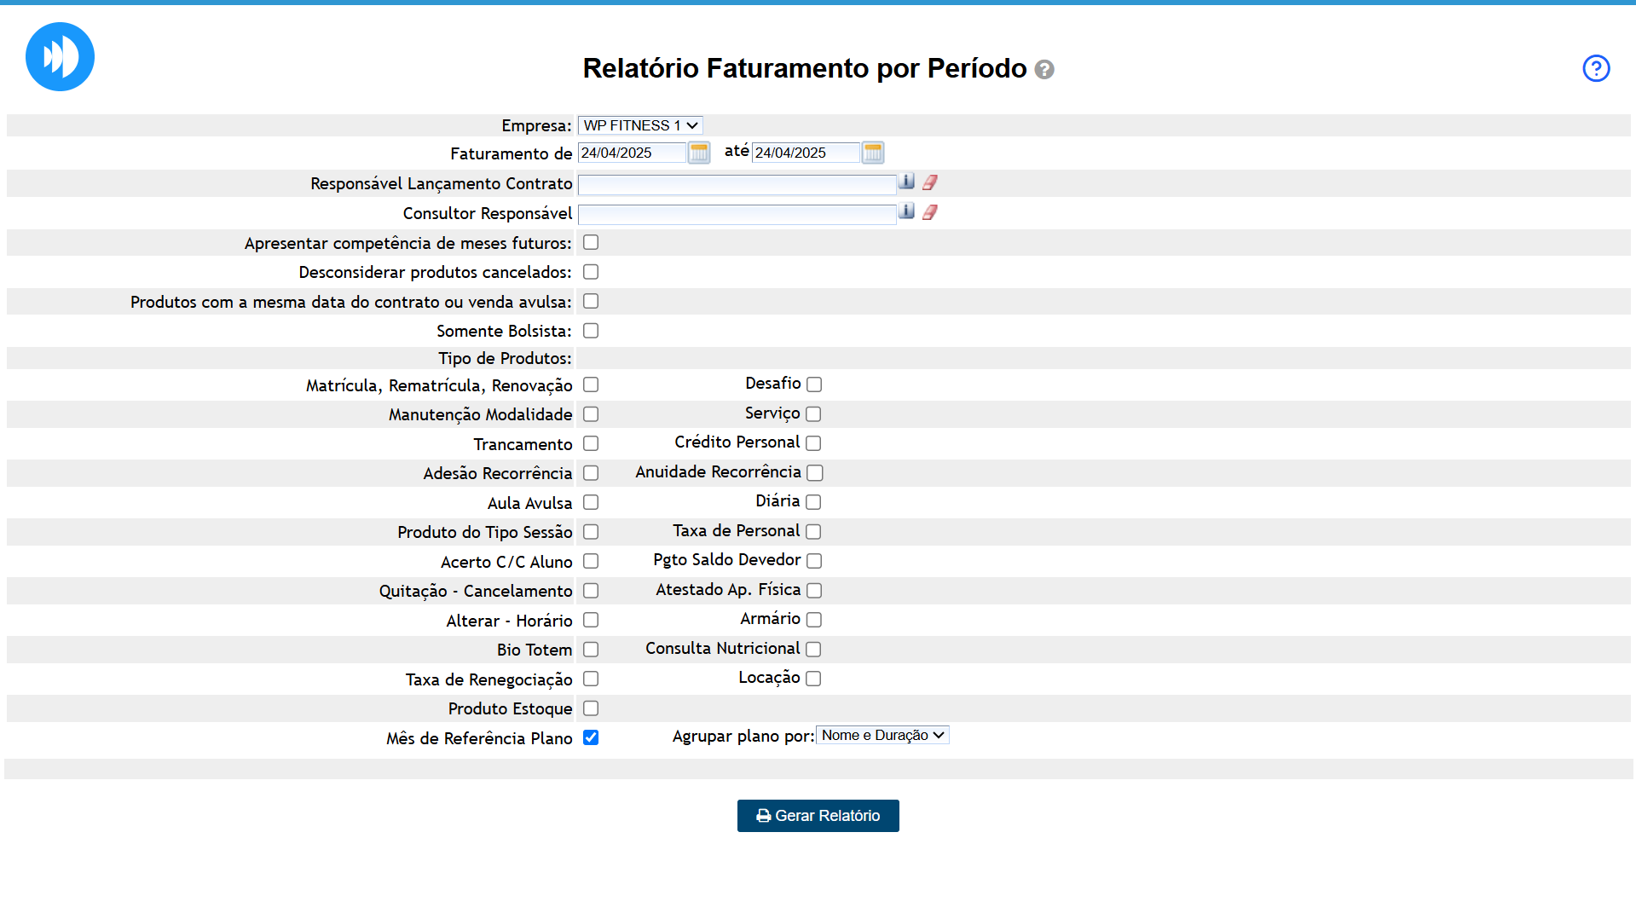Uncheck 'Mês de Referência Plano' checkbox
This screenshot has height=919, width=1636.
pyautogui.click(x=591, y=737)
